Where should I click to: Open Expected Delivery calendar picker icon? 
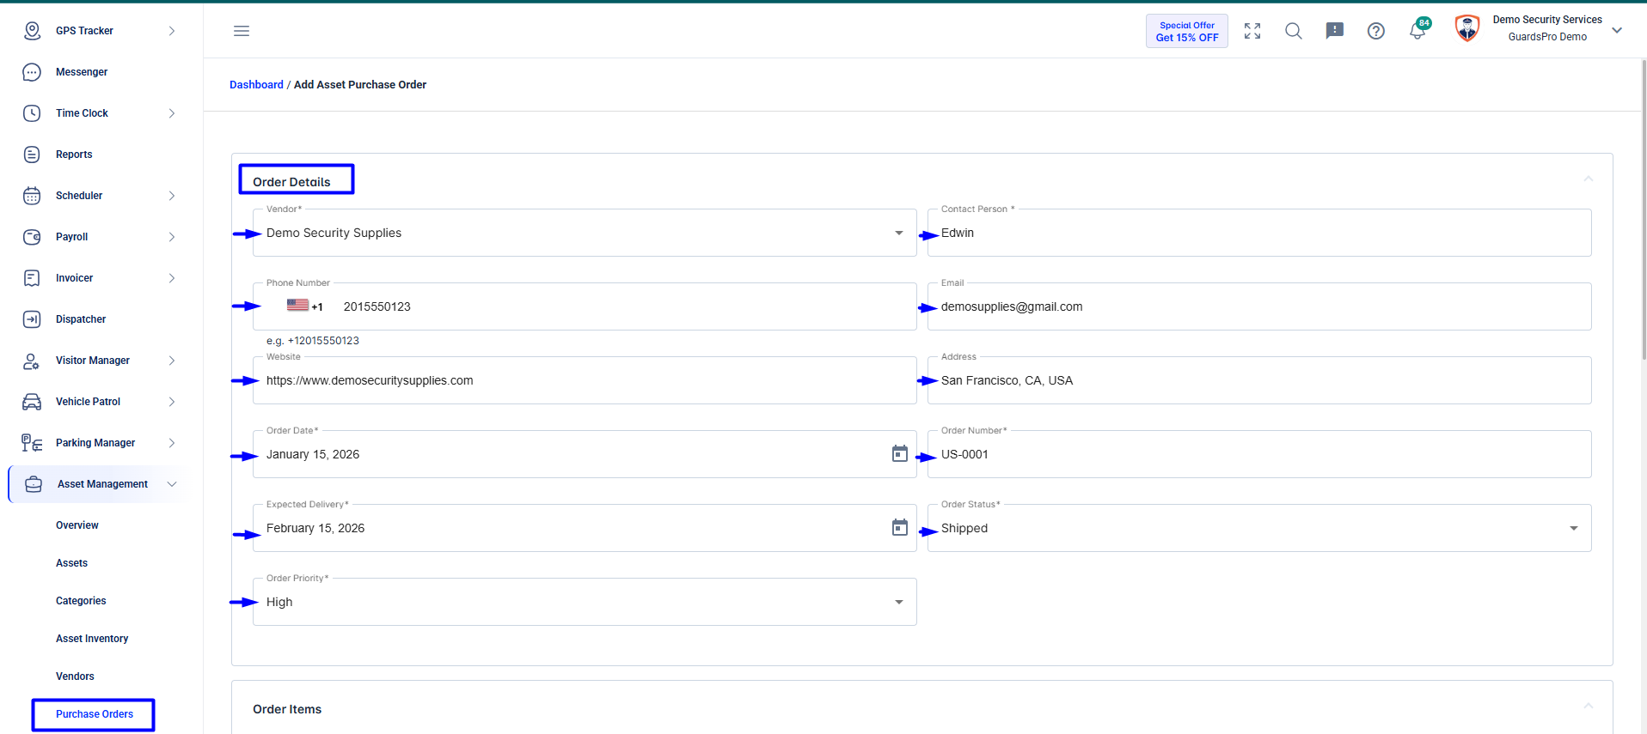pos(900,527)
